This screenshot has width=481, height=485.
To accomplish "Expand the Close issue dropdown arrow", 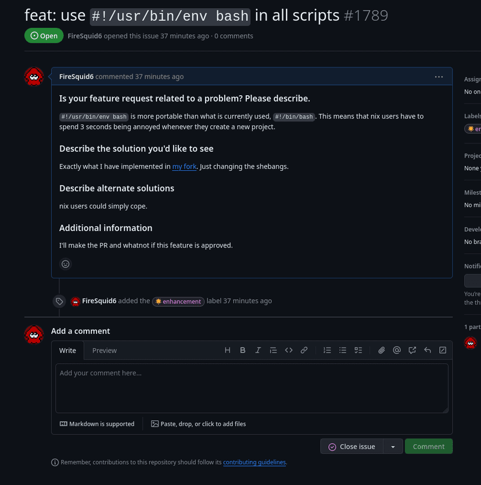I will (x=393, y=446).
